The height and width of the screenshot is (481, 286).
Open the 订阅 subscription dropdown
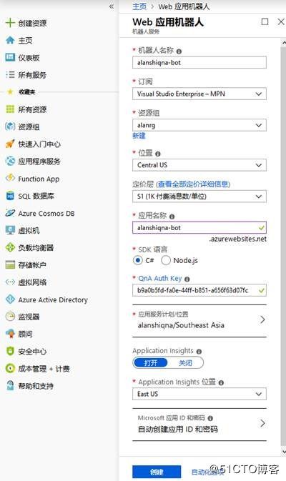(199, 94)
